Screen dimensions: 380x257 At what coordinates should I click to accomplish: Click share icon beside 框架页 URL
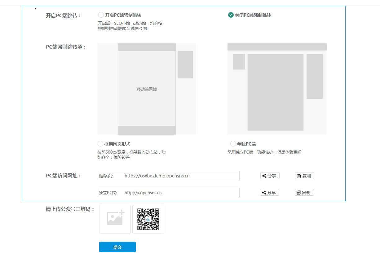pyautogui.click(x=264, y=176)
